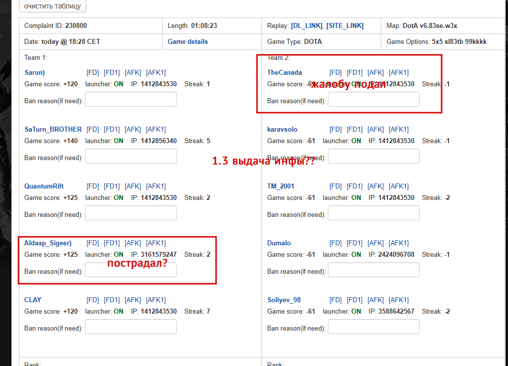This screenshot has width=508, height=366.
Task: Open the SITE_LINK replay link
Action: (345, 25)
